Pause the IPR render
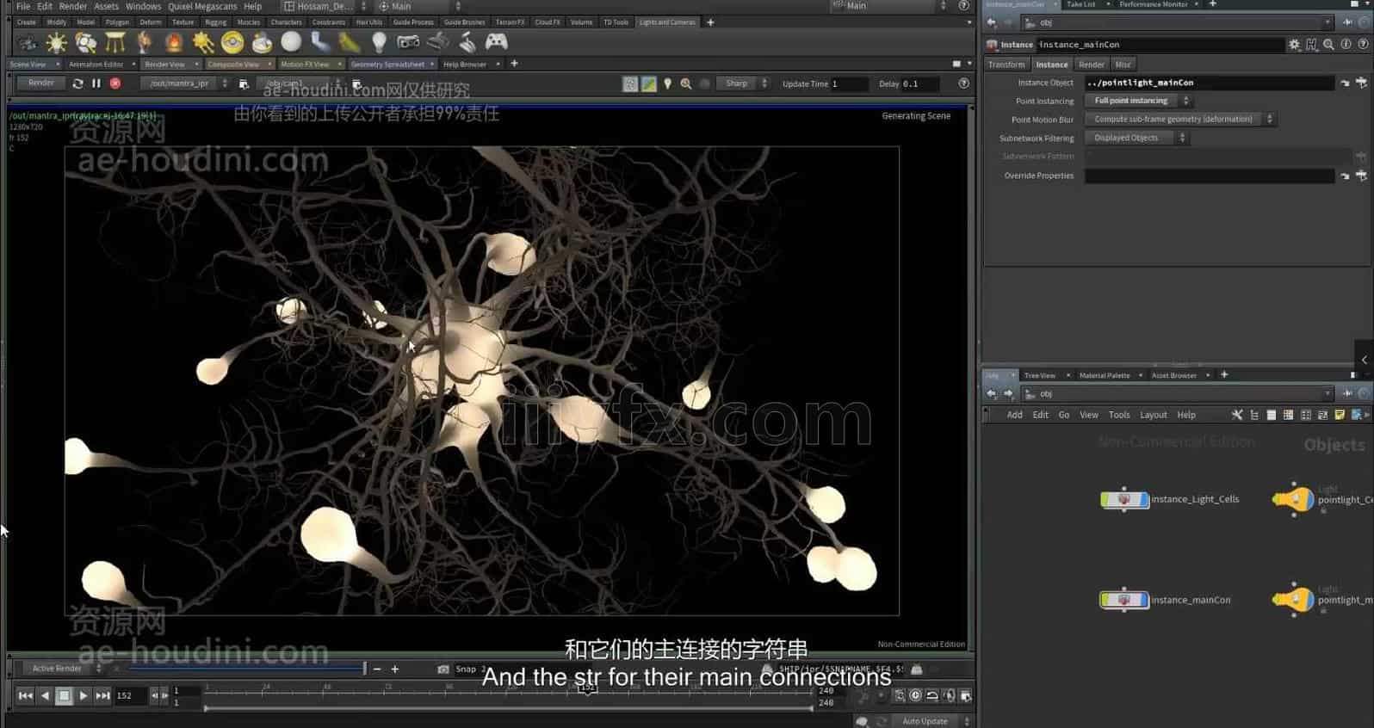Viewport: 1374px width, 728px height. coord(96,83)
